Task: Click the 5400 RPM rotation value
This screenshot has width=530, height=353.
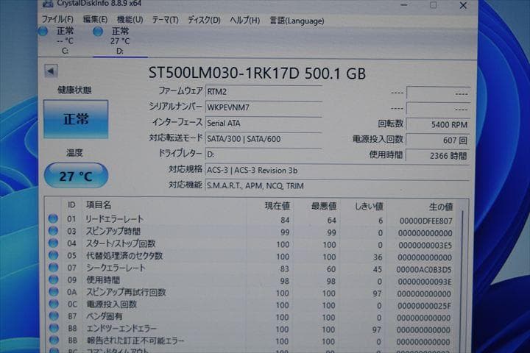Action: (x=438, y=124)
